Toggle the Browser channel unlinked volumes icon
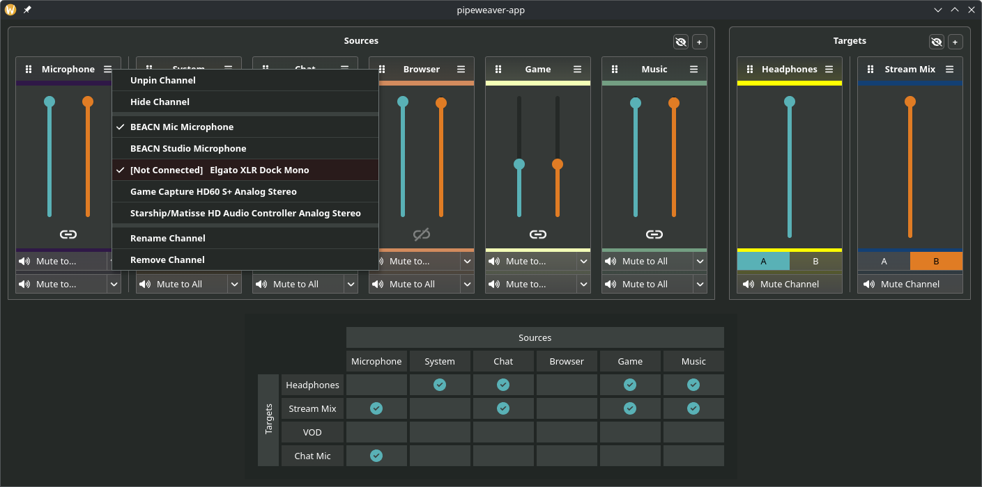Image resolution: width=982 pixels, height=487 pixels. [x=421, y=234]
